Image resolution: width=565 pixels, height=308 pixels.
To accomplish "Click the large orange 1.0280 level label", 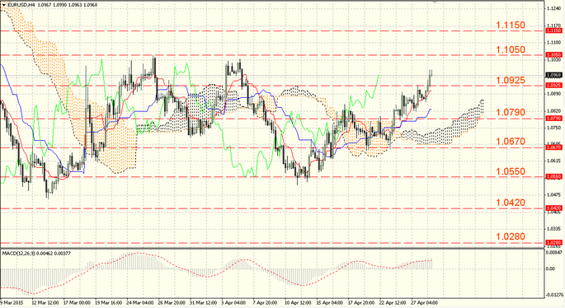I will (511, 236).
